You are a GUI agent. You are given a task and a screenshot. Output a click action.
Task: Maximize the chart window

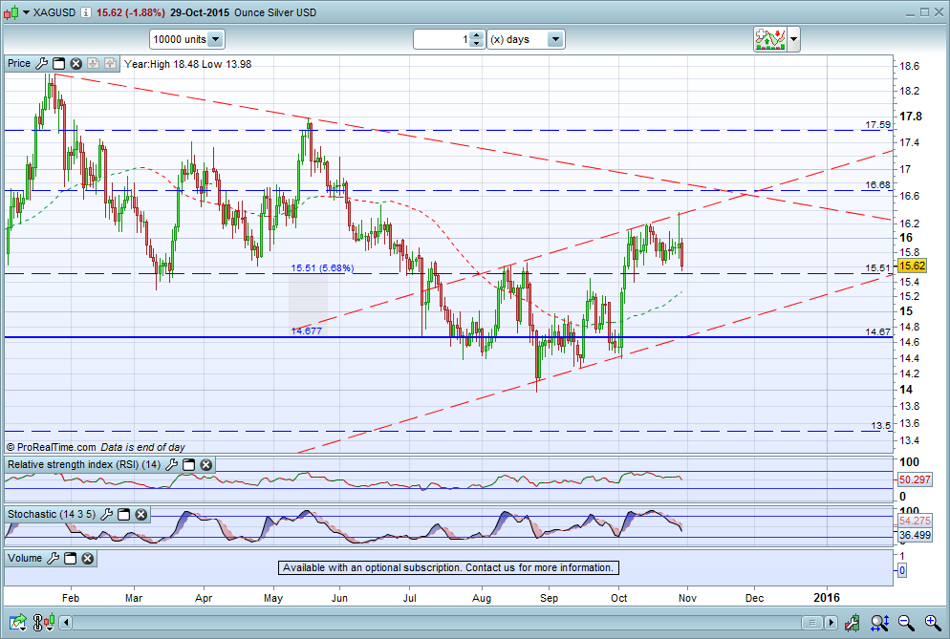[x=924, y=12]
